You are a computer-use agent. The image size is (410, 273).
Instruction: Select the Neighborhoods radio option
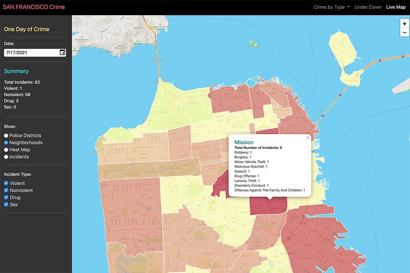coord(6,143)
